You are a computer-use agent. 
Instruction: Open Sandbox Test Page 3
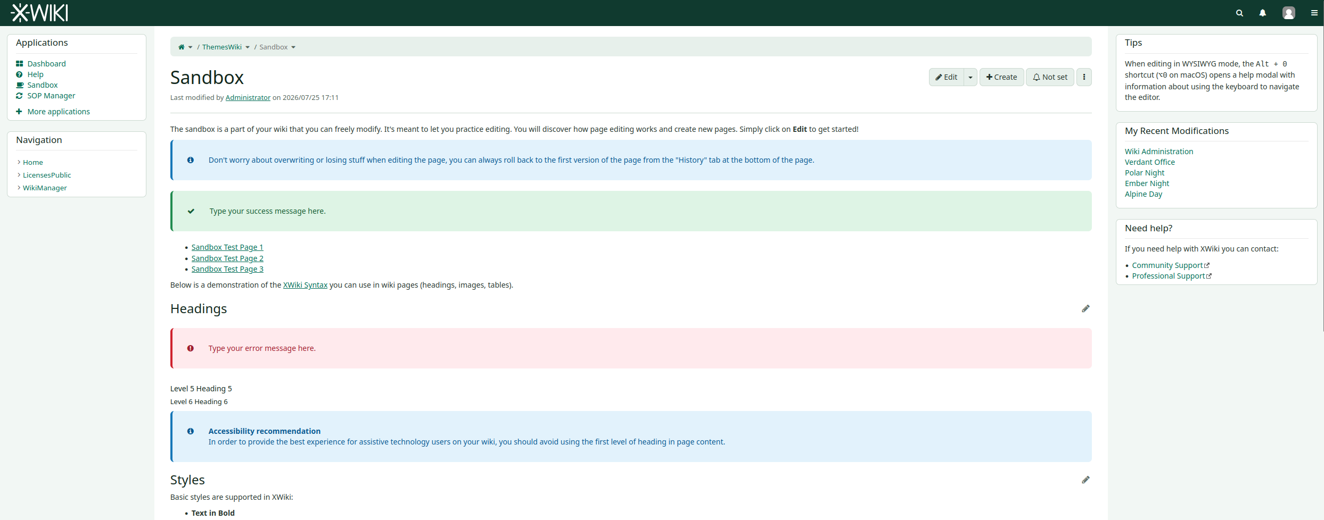227,269
